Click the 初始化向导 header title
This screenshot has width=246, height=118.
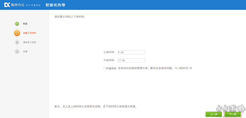[55, 5]
